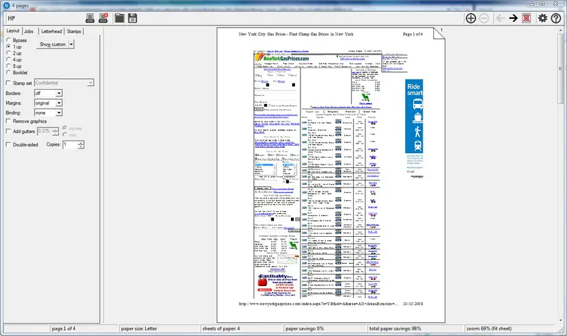Go to the next page with the right arrow
Screen dimensions: 567x336
(513, 18)
